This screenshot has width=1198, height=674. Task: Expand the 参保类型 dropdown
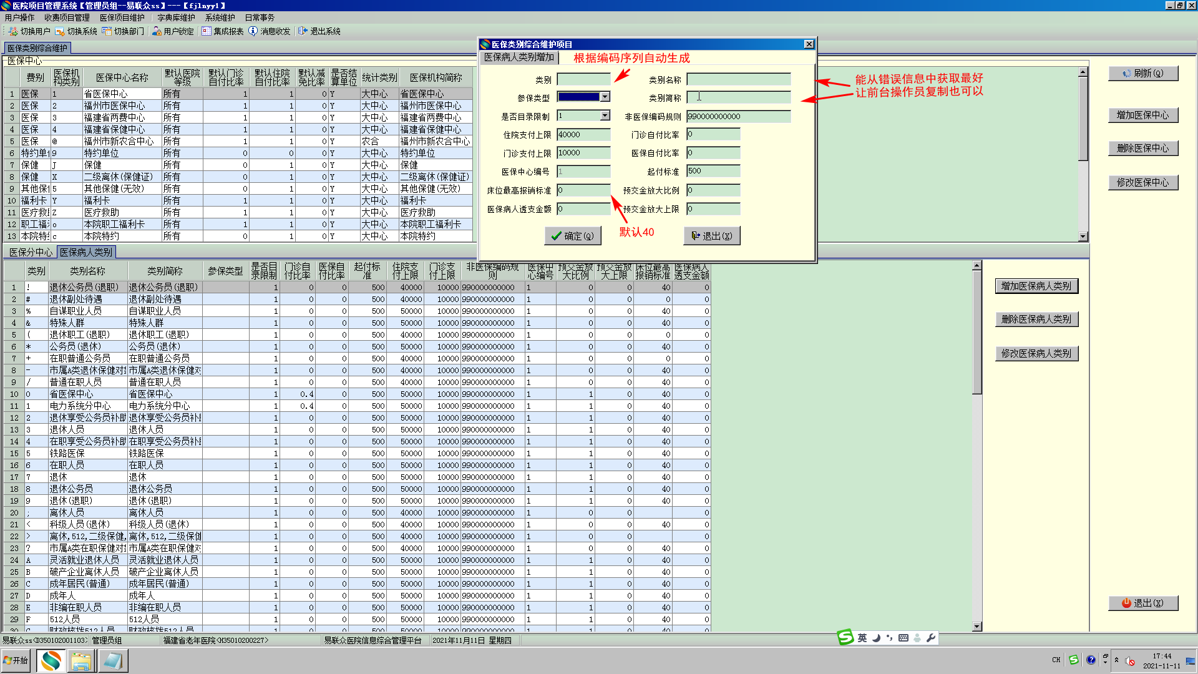click(605, 97)
